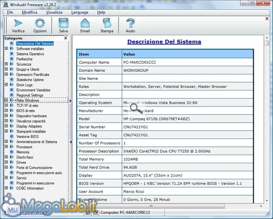This screenshot has height=219, width=273.
Task: Select Programmi in esecuzione category
Action: point(35,183)
